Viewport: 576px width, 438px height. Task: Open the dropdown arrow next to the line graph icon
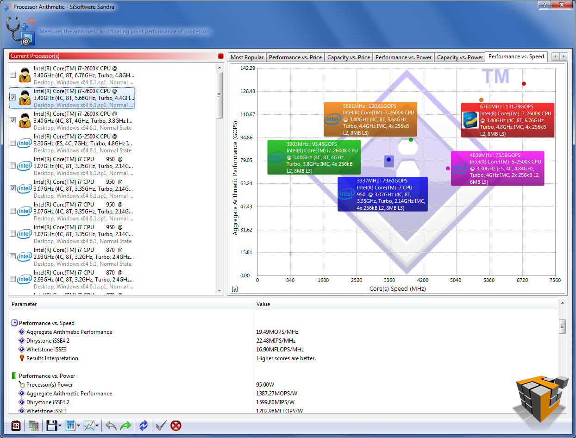pyautogui.click(x=97, y=425)
